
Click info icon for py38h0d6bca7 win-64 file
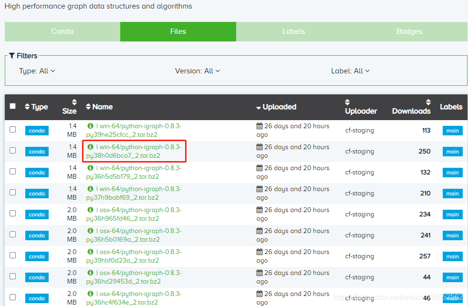pyautogui.click(x=90, y=147)
